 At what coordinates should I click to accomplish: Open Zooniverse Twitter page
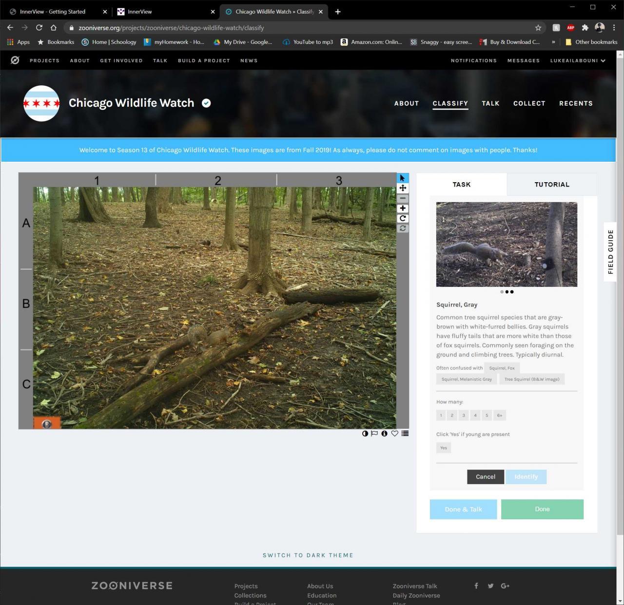[490, 586]
